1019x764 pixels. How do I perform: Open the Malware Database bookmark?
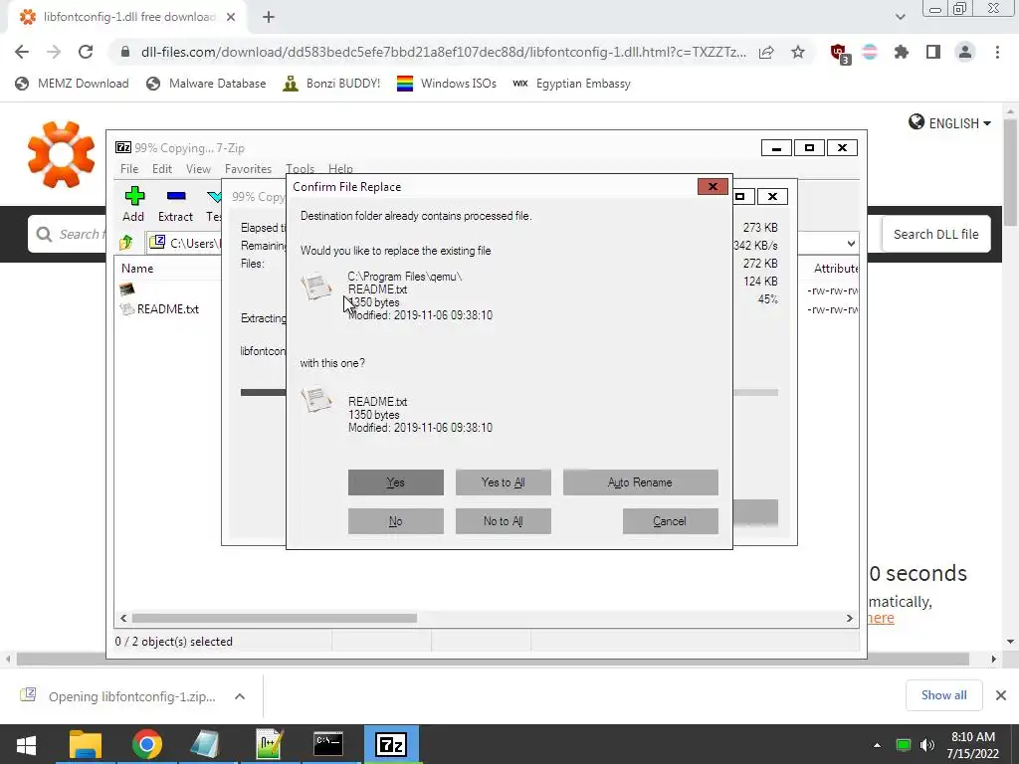pos(207,84)
